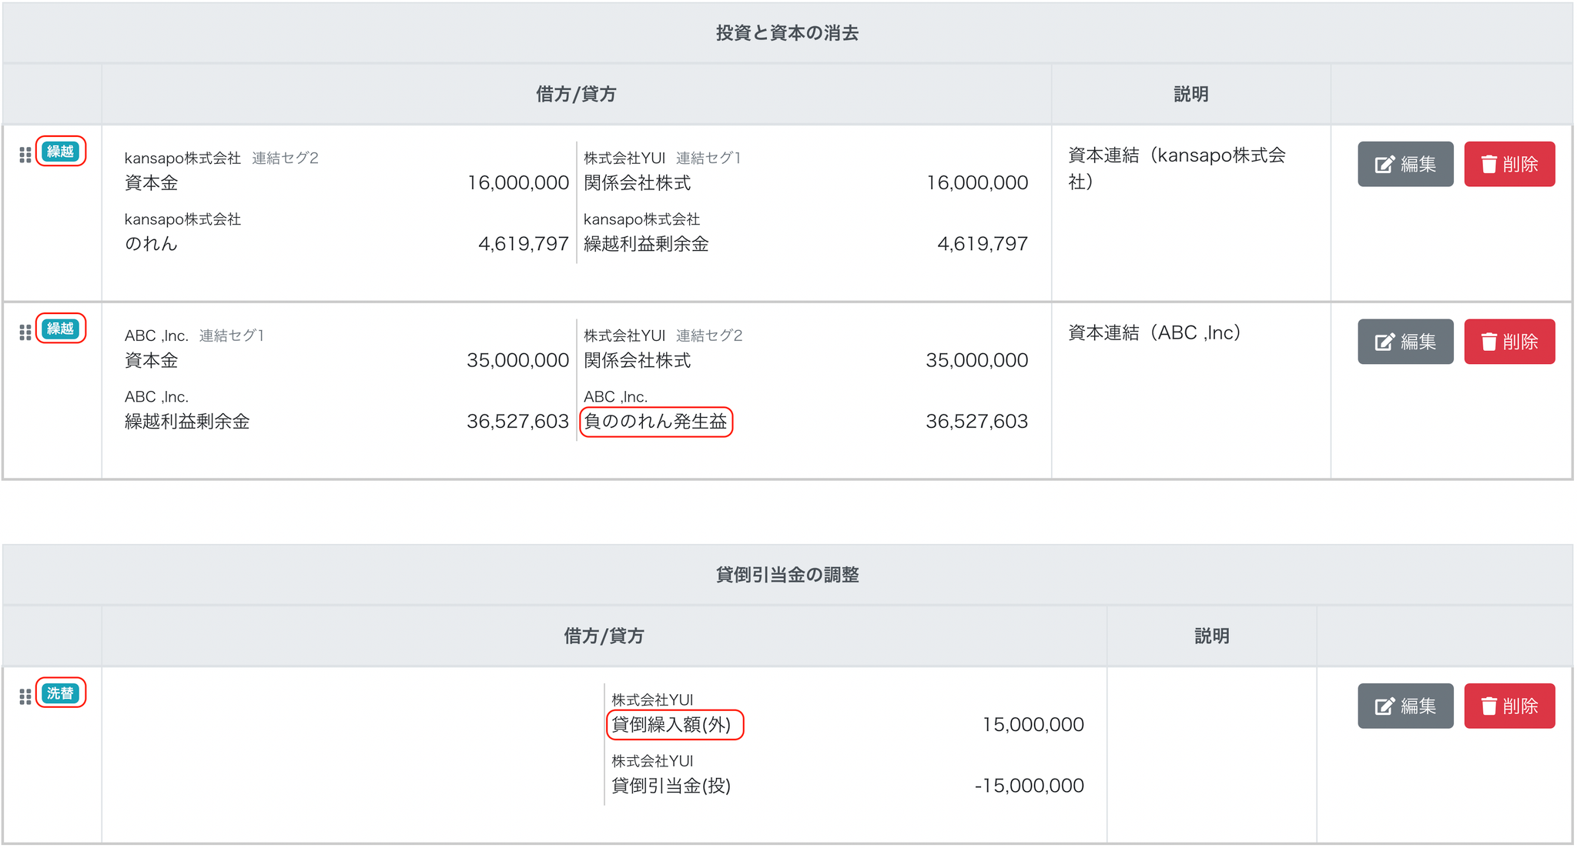Click 繰越 badge on ABC ,Inc. entry
This screenshot has height=848, width=1577.
tap(60, 329)
